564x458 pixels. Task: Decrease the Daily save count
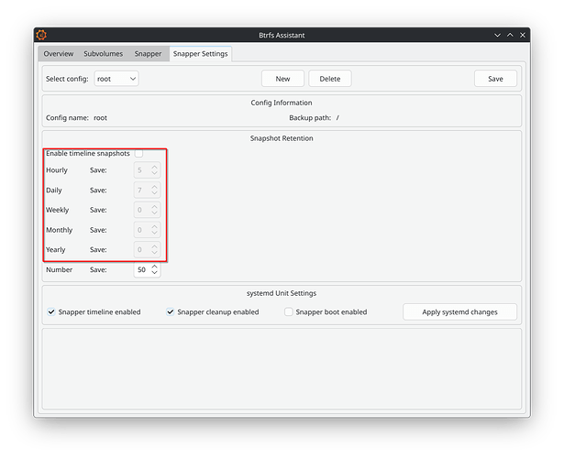(x=155, y=193)
